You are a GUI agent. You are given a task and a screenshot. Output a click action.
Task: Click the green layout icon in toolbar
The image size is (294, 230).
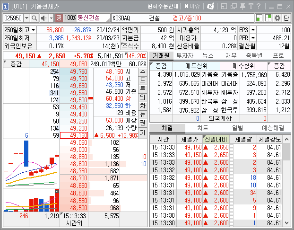(x=259, y=18)
